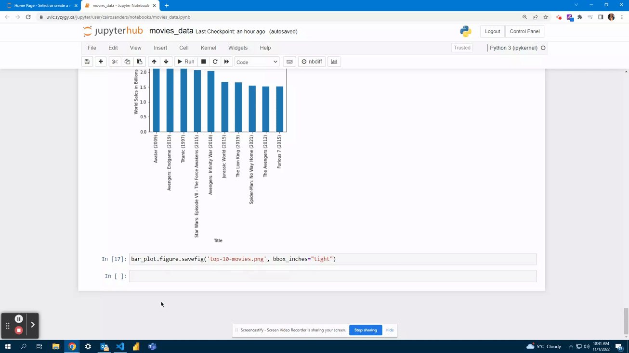629x353 pixels.
Task: Cut selected cells with scissors icon
Action: pos(115,62)
